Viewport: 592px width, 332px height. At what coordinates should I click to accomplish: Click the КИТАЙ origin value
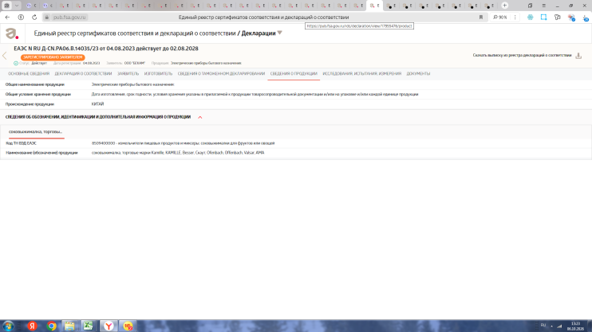[97, 104]
